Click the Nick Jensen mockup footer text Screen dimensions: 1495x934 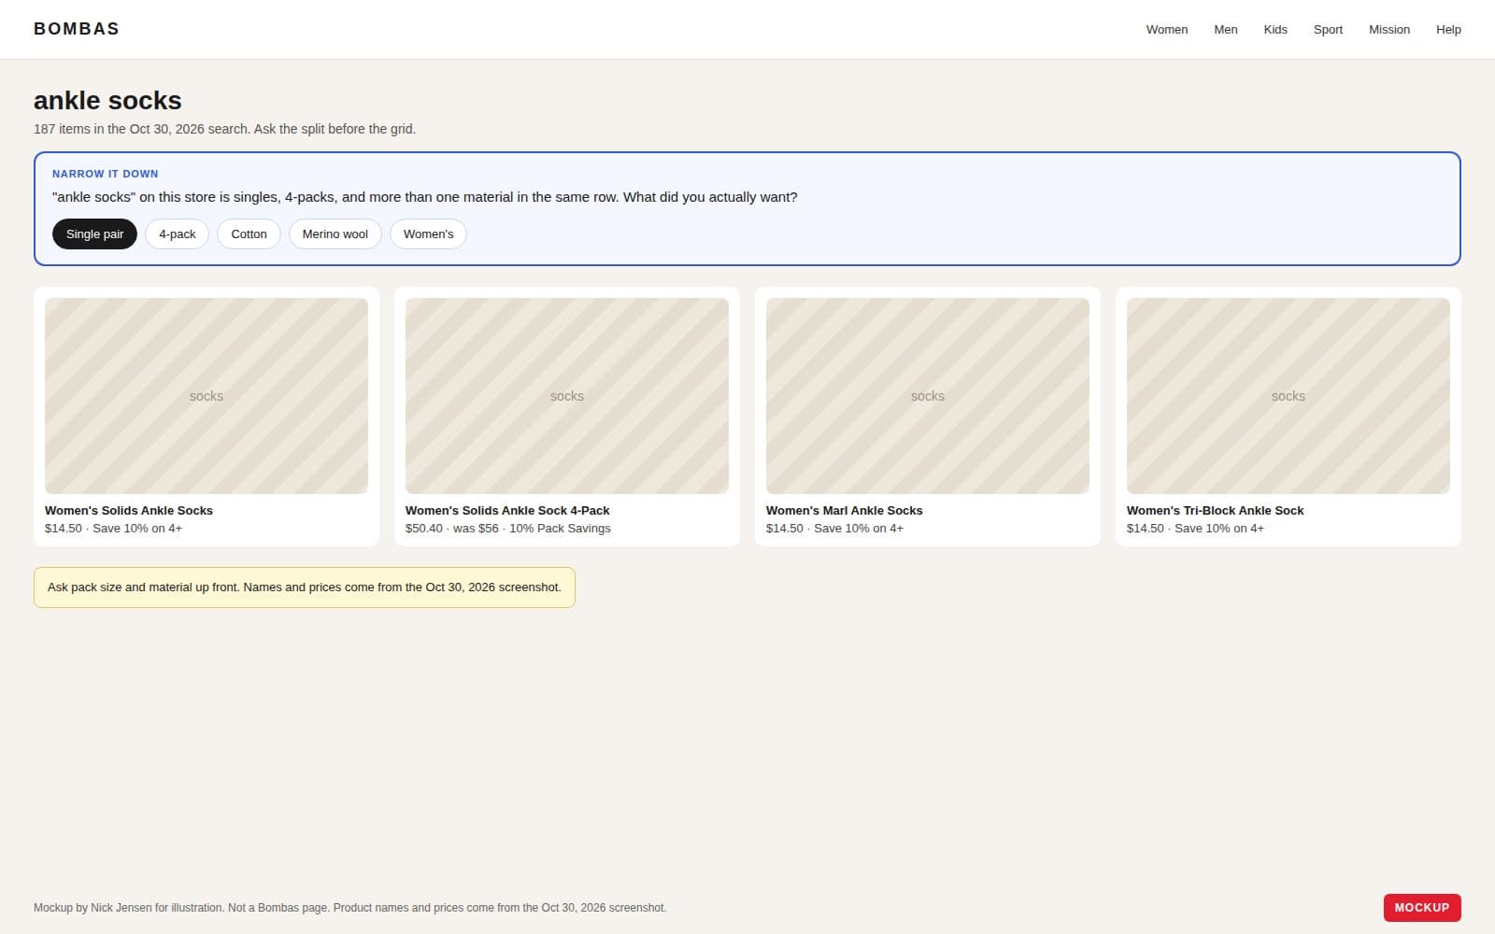click(350, 908)
